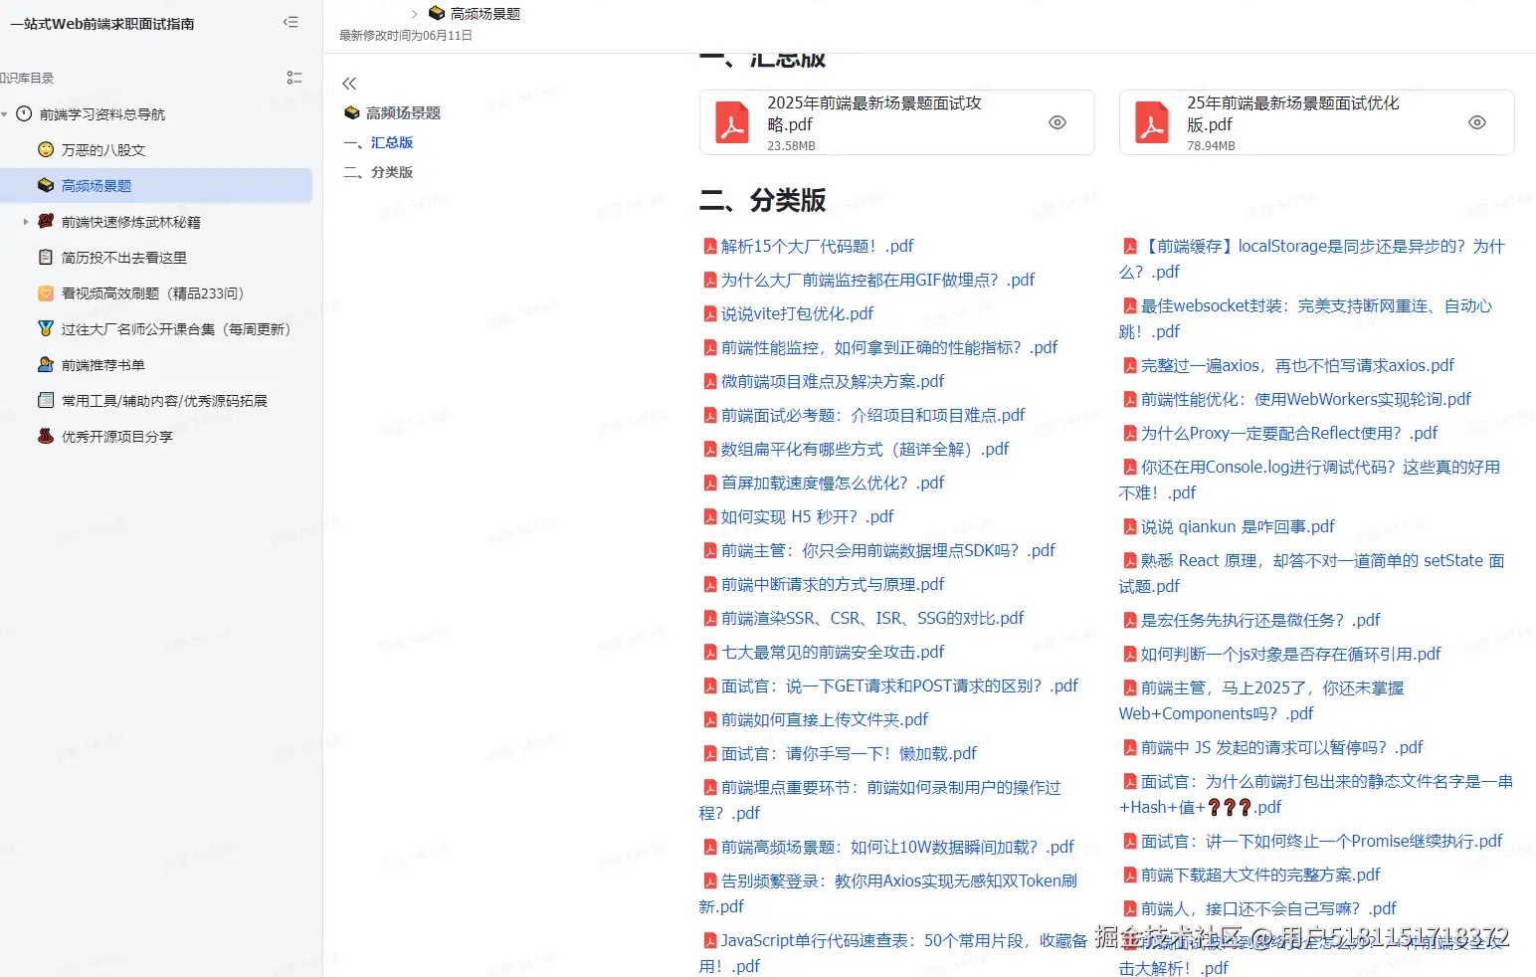Click the 前端推荐书单 sidebar icon
The image size is (1536, 977).
(x=46, y=364)
